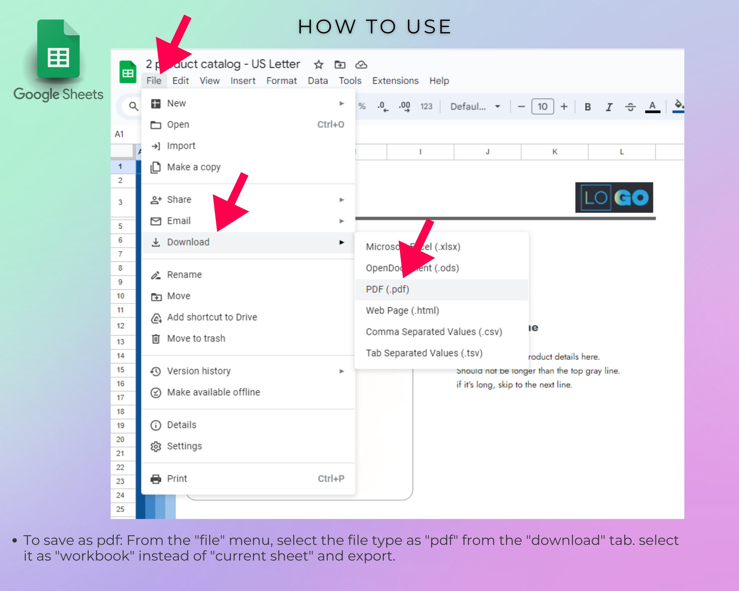Move the spreadsheet to a folder

point(340,64)
